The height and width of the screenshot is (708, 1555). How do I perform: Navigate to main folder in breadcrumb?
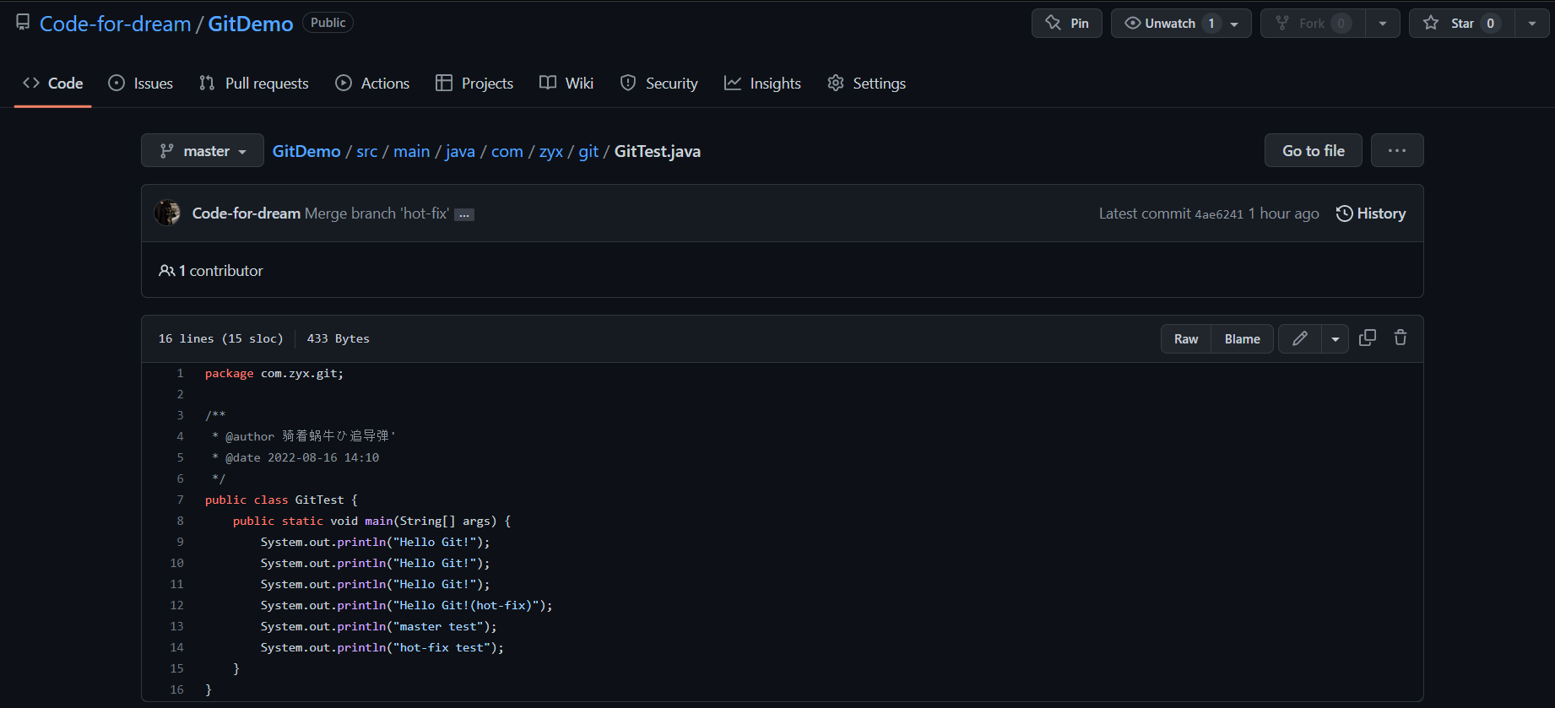point(412,151)
